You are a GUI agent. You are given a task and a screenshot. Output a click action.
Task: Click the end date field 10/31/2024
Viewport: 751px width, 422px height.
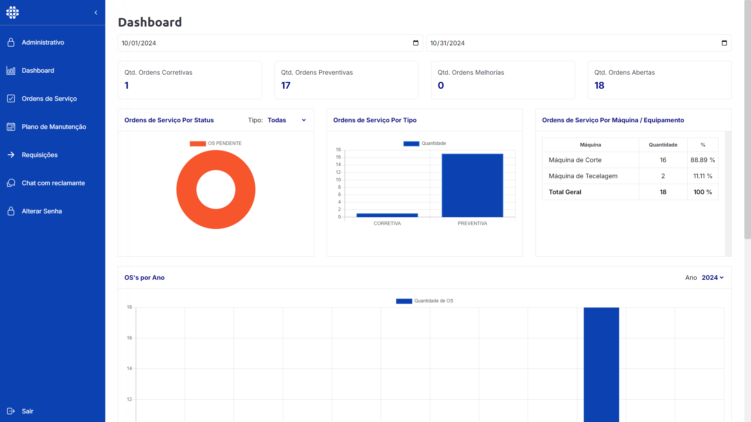tap(579, 43)
